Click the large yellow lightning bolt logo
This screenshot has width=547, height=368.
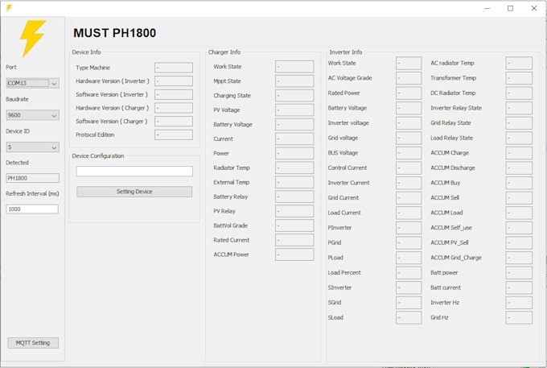(x=32, y=39)
